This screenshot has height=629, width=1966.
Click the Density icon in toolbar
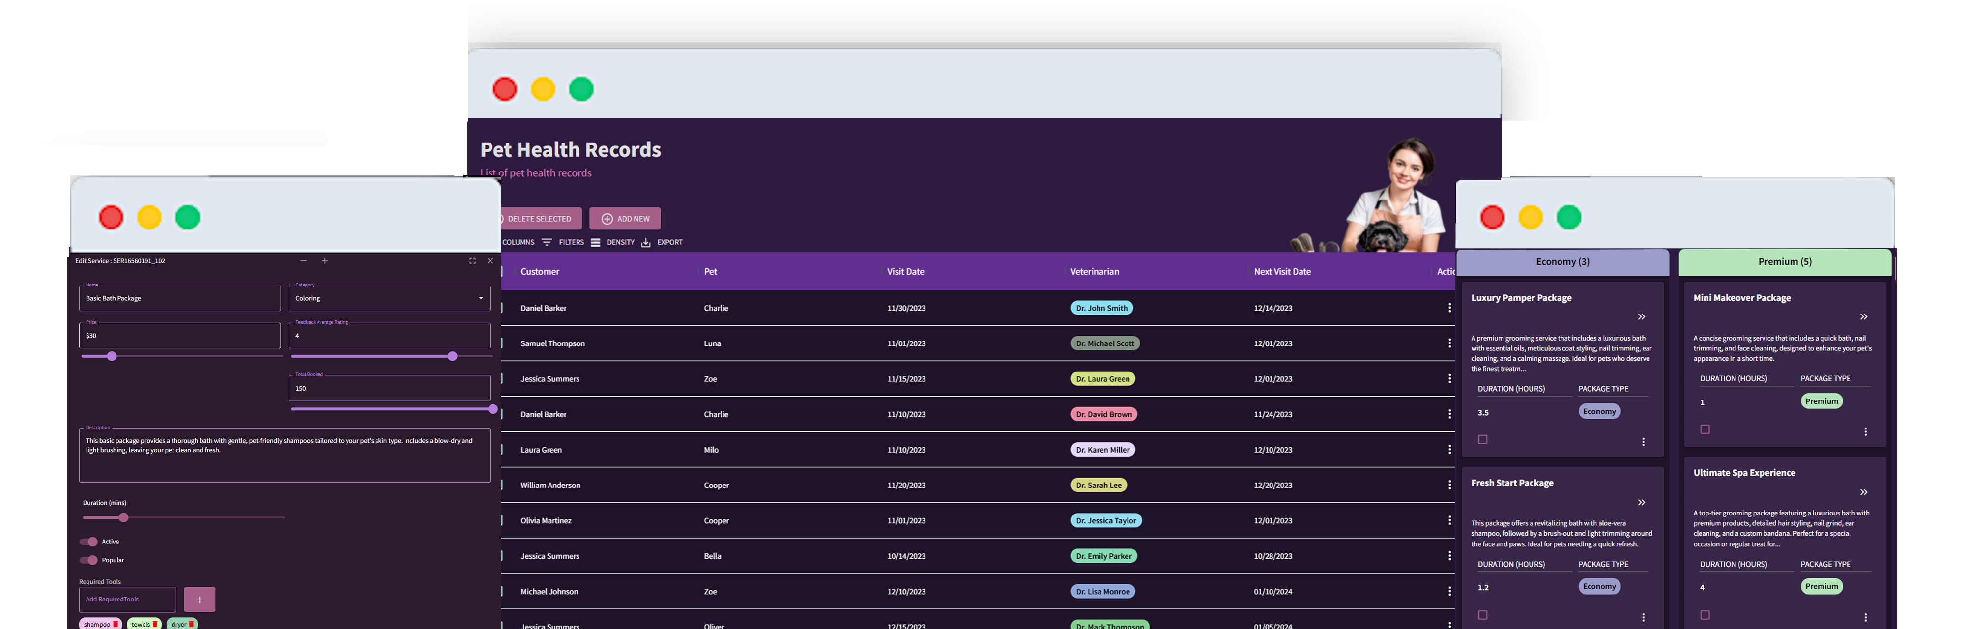[x=595, y=243]
